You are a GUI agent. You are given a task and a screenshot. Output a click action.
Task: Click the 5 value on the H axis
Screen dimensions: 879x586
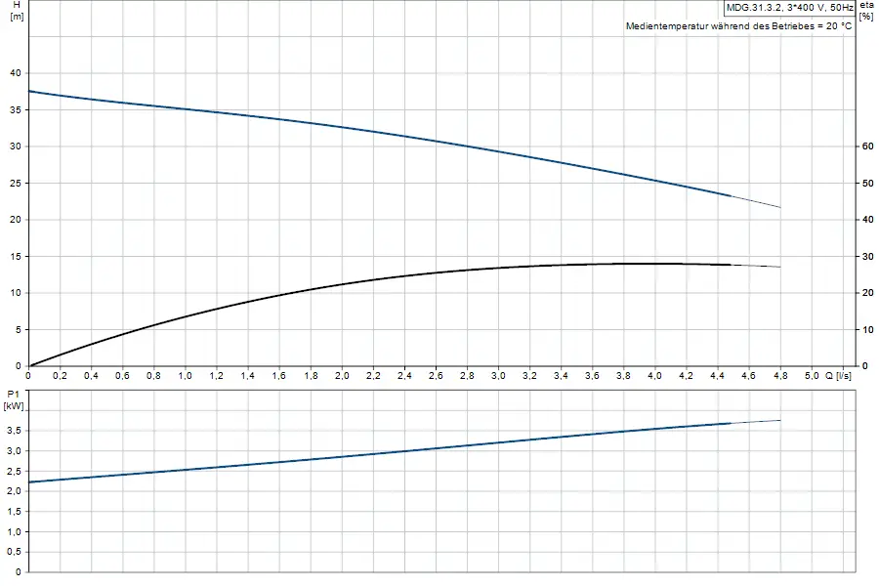(x=19, y=330)
